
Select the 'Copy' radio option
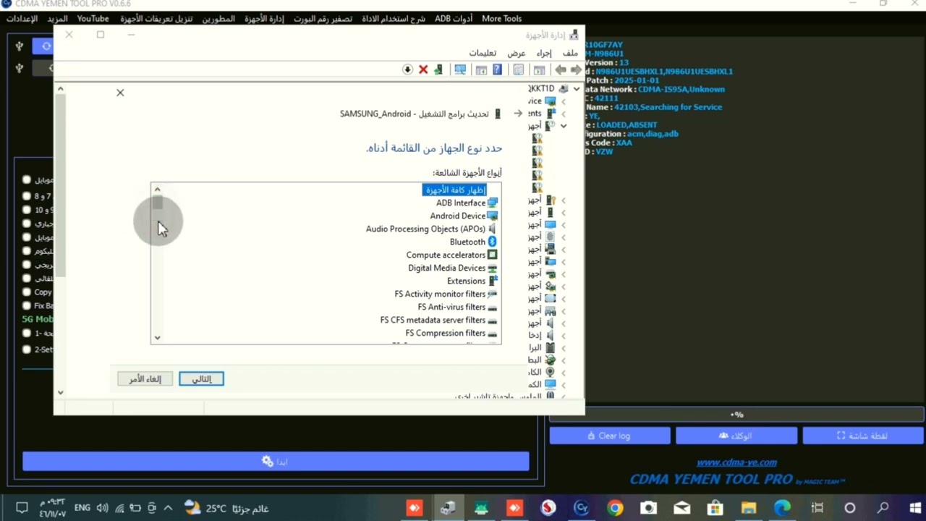click(27, 292)
